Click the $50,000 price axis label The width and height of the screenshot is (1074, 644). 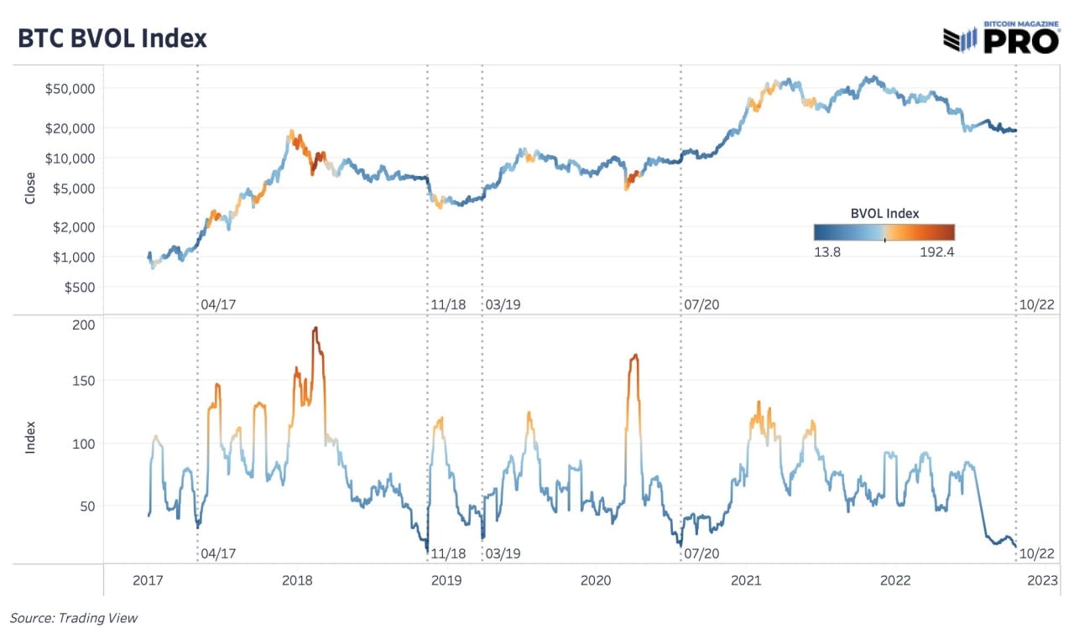point(70,89)
